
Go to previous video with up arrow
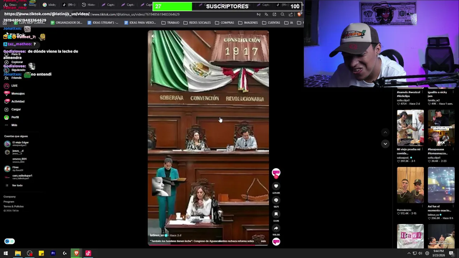(385, 132)
